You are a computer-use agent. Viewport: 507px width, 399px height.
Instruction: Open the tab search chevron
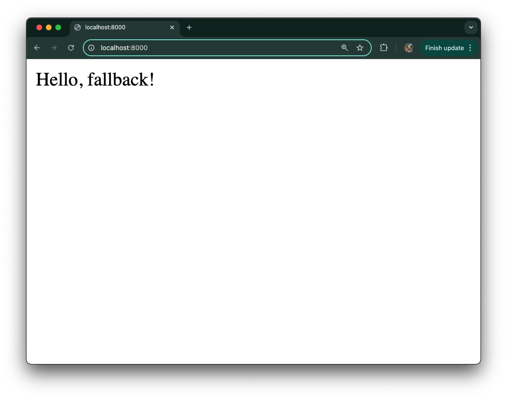tap(471, 27)
